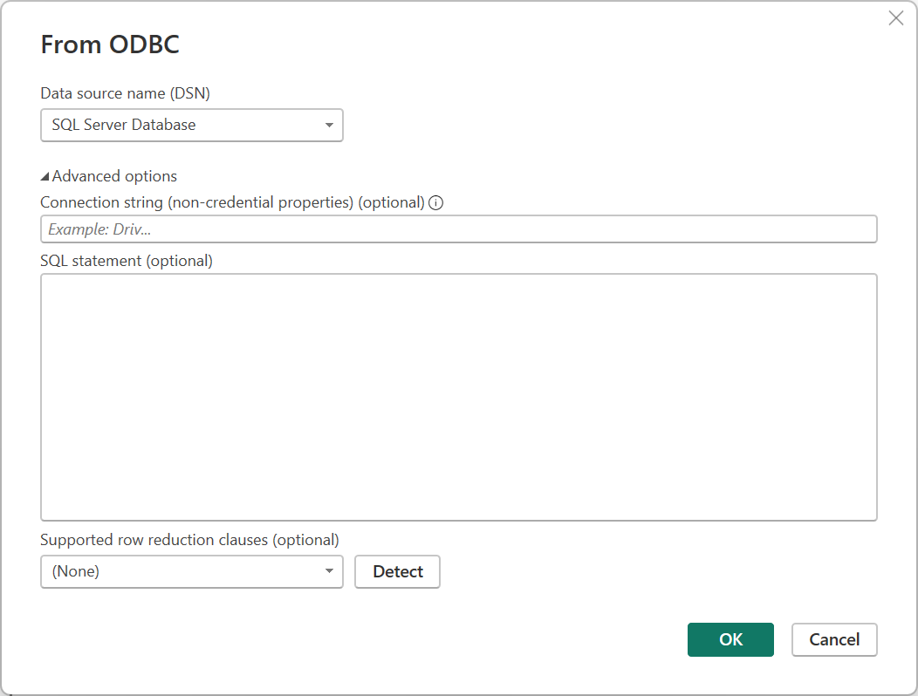Click inside the SQL statement text area

tap(458, 397)
